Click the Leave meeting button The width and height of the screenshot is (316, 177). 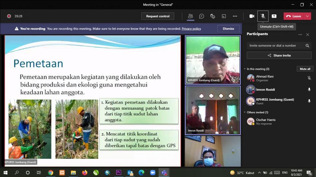tap(294, 16)
